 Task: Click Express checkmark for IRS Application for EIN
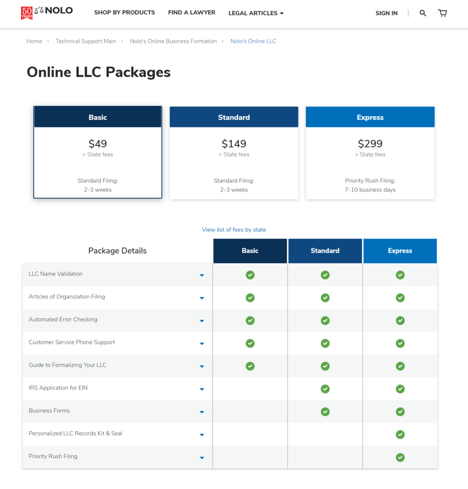point(400,389)
